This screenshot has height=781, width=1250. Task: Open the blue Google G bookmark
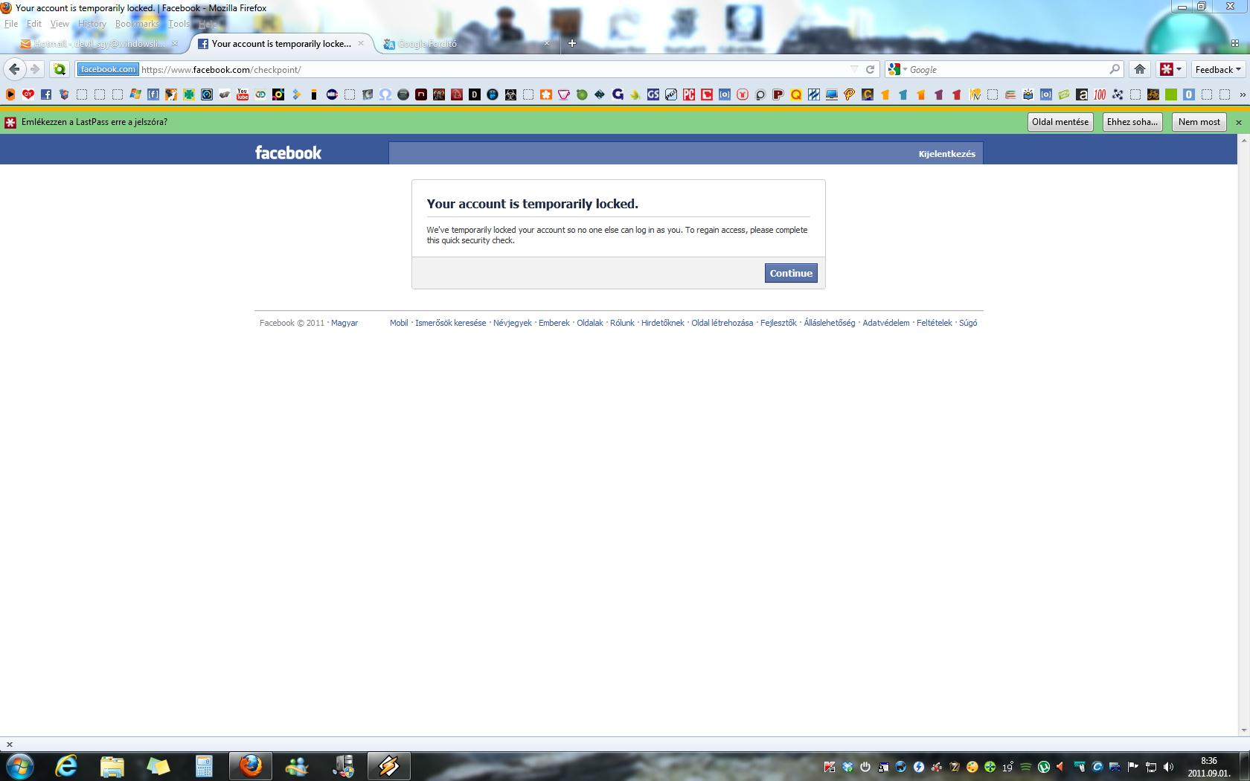point(618,94)
